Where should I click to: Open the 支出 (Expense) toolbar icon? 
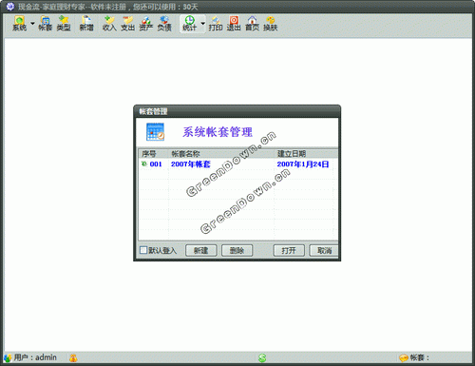point(127,24)
